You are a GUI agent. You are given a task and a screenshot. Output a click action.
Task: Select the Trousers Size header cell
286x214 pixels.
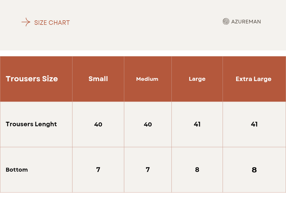pos(32,79)
